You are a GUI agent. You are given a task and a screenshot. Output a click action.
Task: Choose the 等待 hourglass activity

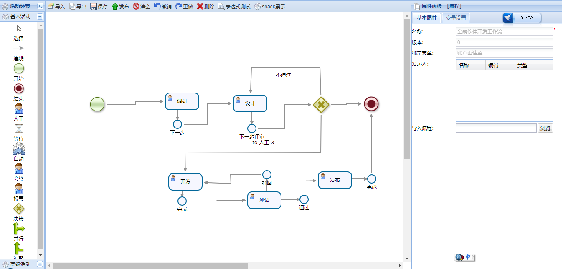tap(19, 128)
